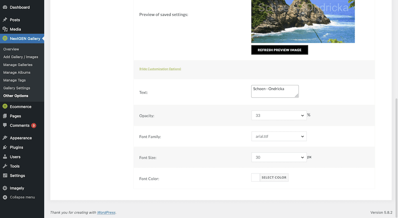398x218 pixels.
Task: Click the 'Text:' label
Action: click(143, 93)
